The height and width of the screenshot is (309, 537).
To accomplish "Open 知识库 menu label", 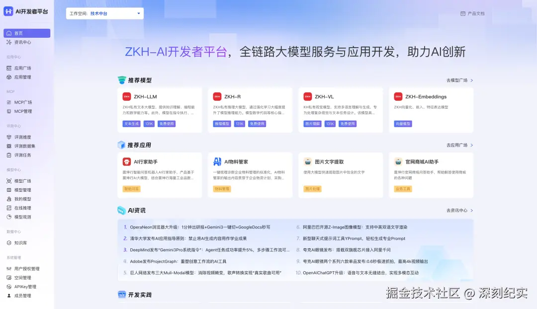I will (20, 242).
